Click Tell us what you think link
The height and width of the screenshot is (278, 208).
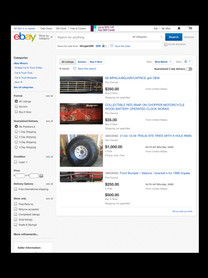click(182, 211)
